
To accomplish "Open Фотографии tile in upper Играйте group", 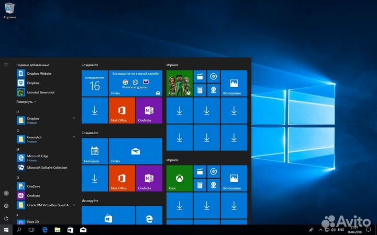I will click(234, 83).
